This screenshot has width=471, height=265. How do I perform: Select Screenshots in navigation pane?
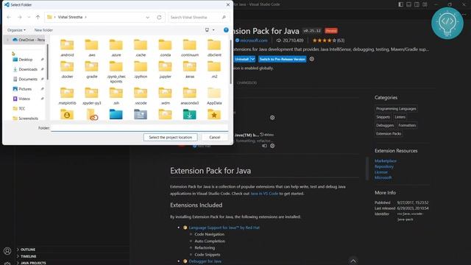tap(28, 118)
